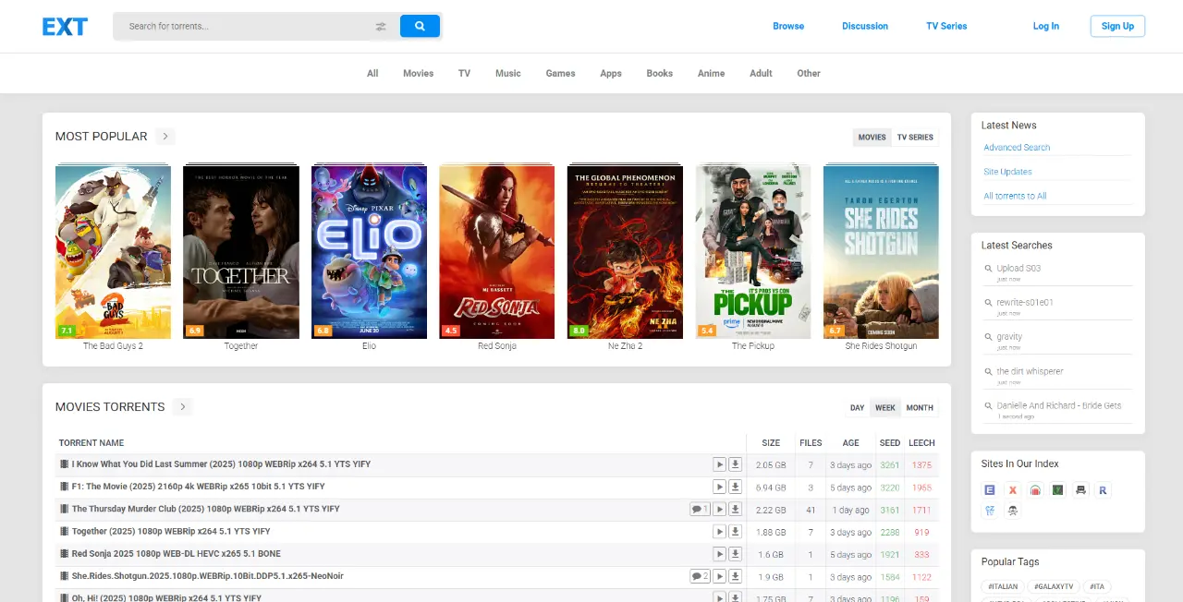This screenshot has width=1183, height=602.
Task: Click the Search for torrents input field
Action: coord(245,27)
